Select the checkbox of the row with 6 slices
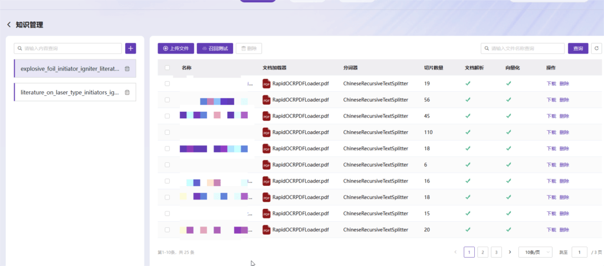The height and width of the screenshot is (266, 604). pyautogui.click(x=167, y=165)
